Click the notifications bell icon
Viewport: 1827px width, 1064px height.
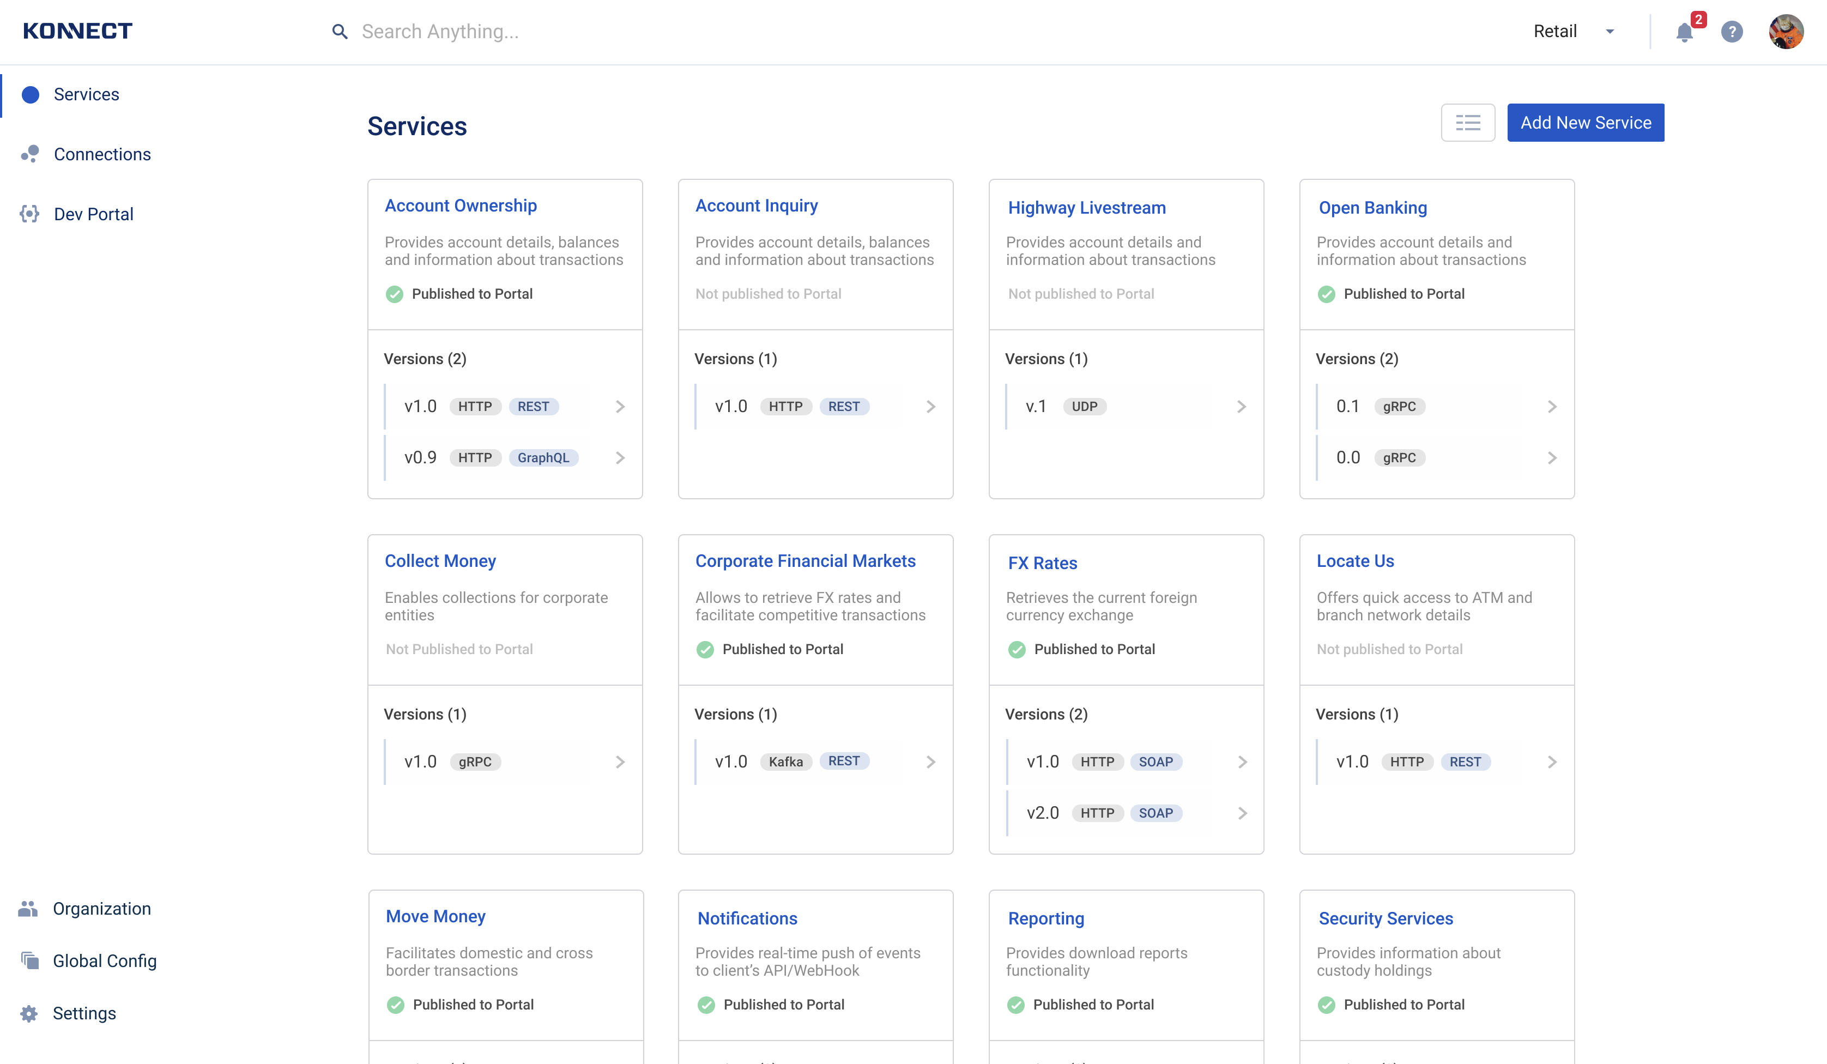tap(1684, 32)
